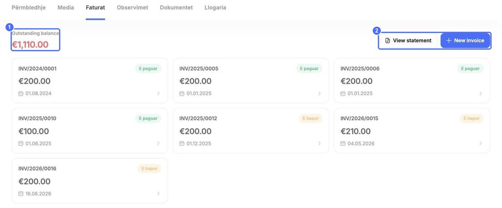Open INV/2025/0010 via its right chevron
Viewport: 502px width, 208px height.
tap(158, 144)
